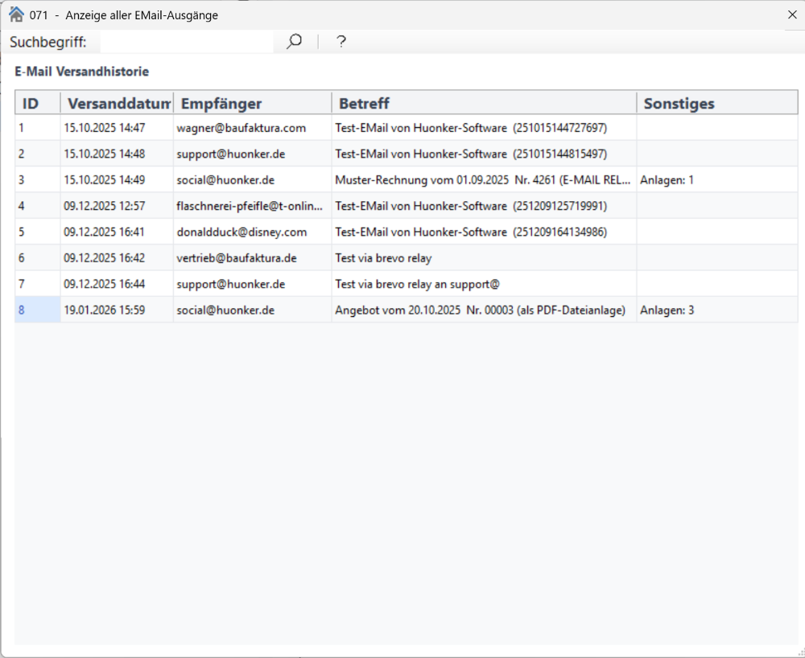Select highlighted ID cell 8
Screen dimensions: 805x658
(38, 310)
